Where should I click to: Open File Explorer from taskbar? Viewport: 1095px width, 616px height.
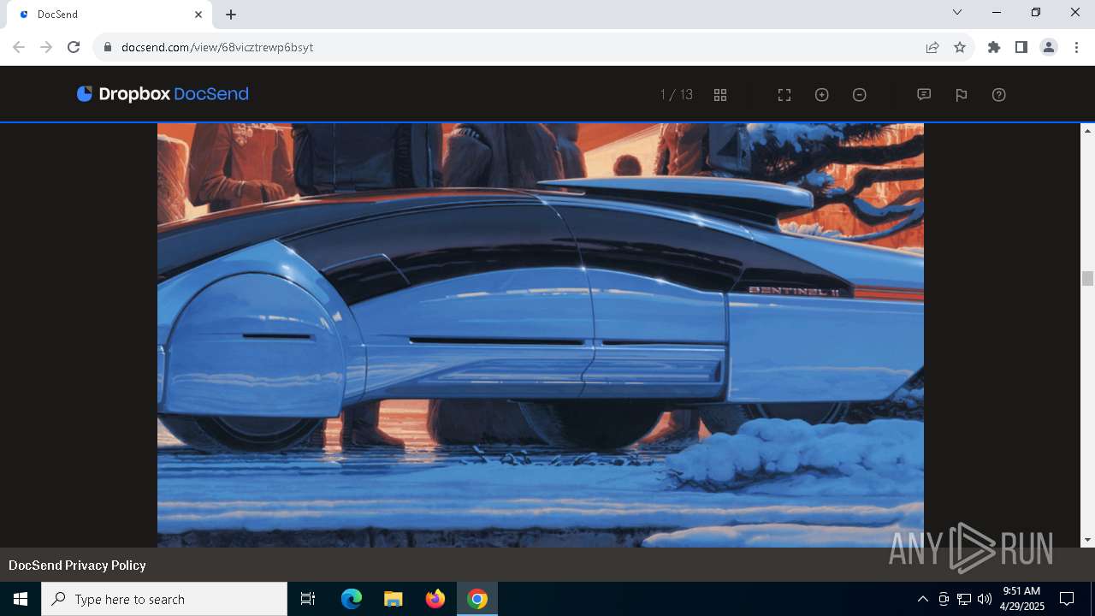pyautogui.click(x=394, y=599)
